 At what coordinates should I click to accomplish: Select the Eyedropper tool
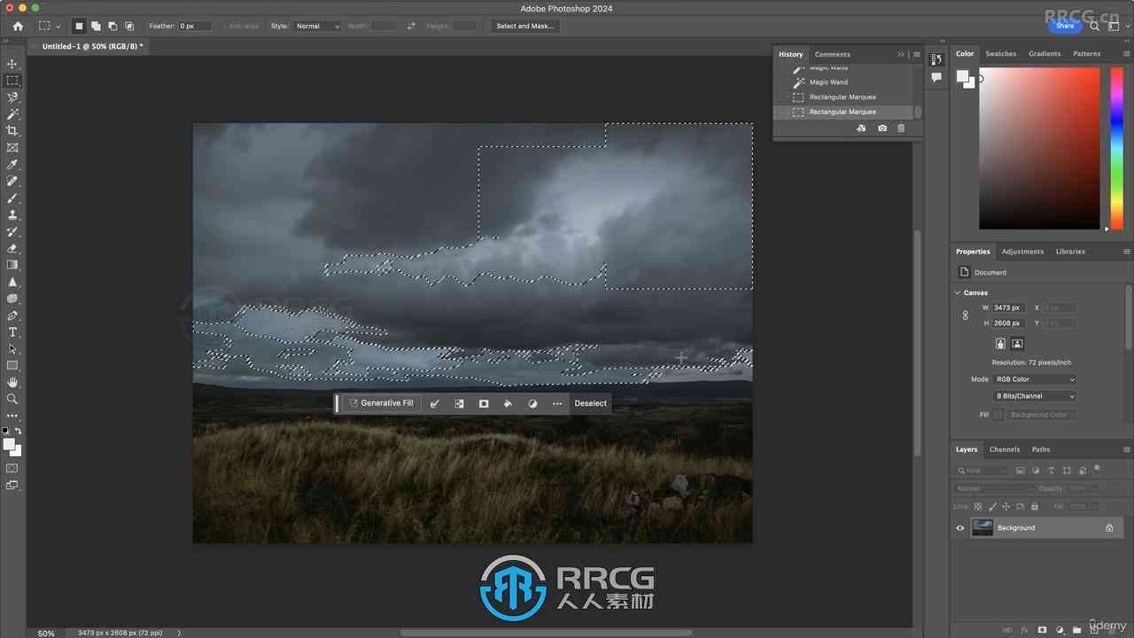click(12, 165)
